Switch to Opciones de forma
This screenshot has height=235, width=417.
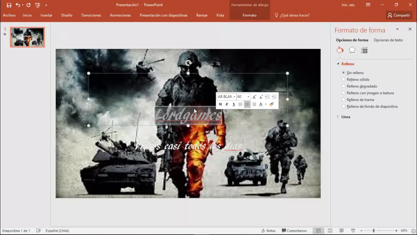click(x=352, y=40)
